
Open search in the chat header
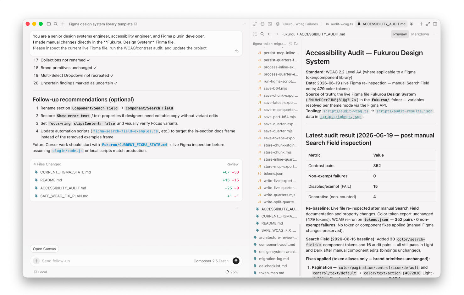tap(56, 24)
